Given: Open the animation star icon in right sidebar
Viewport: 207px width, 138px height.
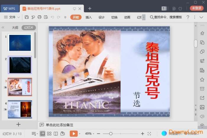Looking at the screenshot, I should click(202, 33).
